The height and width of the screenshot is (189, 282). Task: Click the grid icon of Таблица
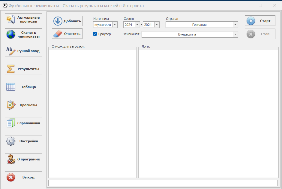tap(10, 87)
